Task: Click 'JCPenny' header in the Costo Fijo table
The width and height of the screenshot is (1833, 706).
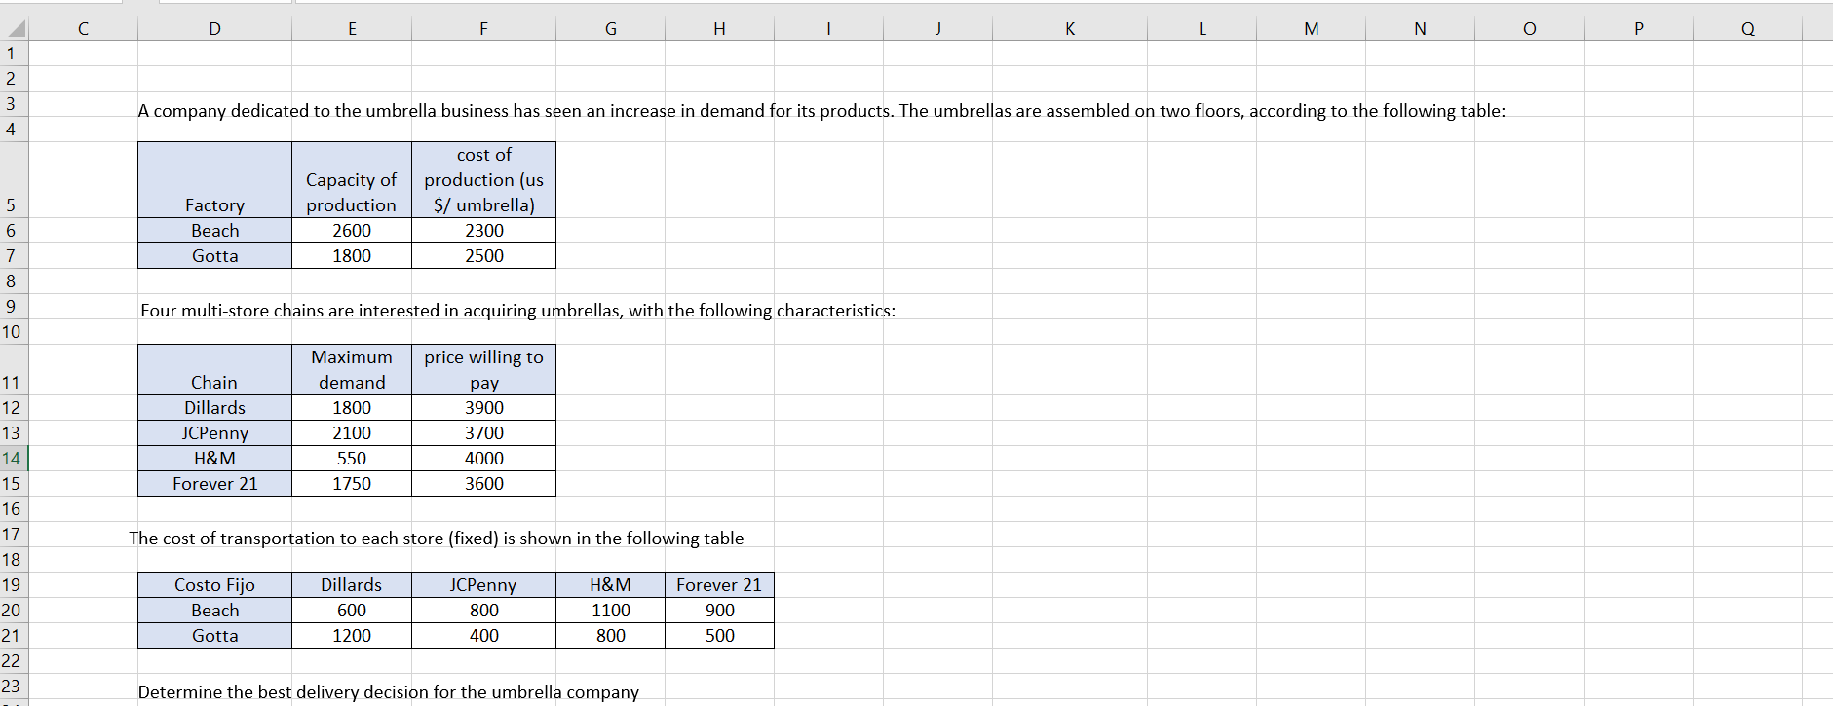Action: coord(483,584)
